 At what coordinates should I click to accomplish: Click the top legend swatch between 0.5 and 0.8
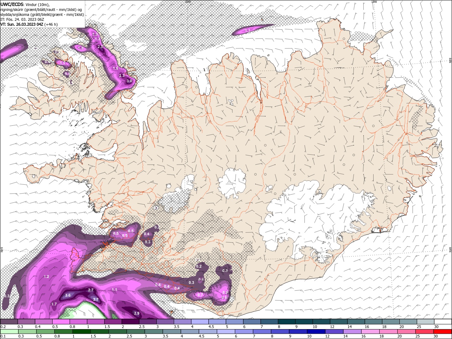[x=61, y=322]
